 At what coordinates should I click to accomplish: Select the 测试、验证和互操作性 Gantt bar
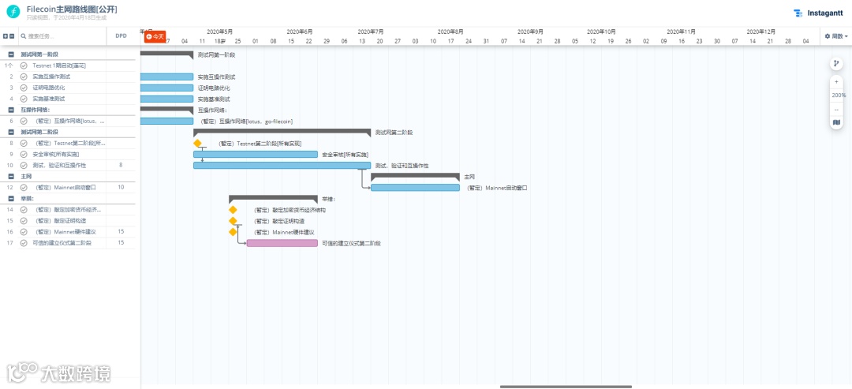282,165
